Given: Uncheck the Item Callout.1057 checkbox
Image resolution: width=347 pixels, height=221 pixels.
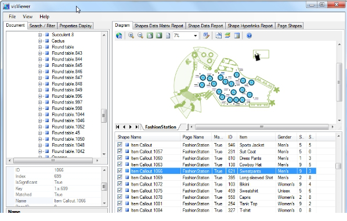Looking at the screenshot, I should pyautogui.click(x=120, y=151).
